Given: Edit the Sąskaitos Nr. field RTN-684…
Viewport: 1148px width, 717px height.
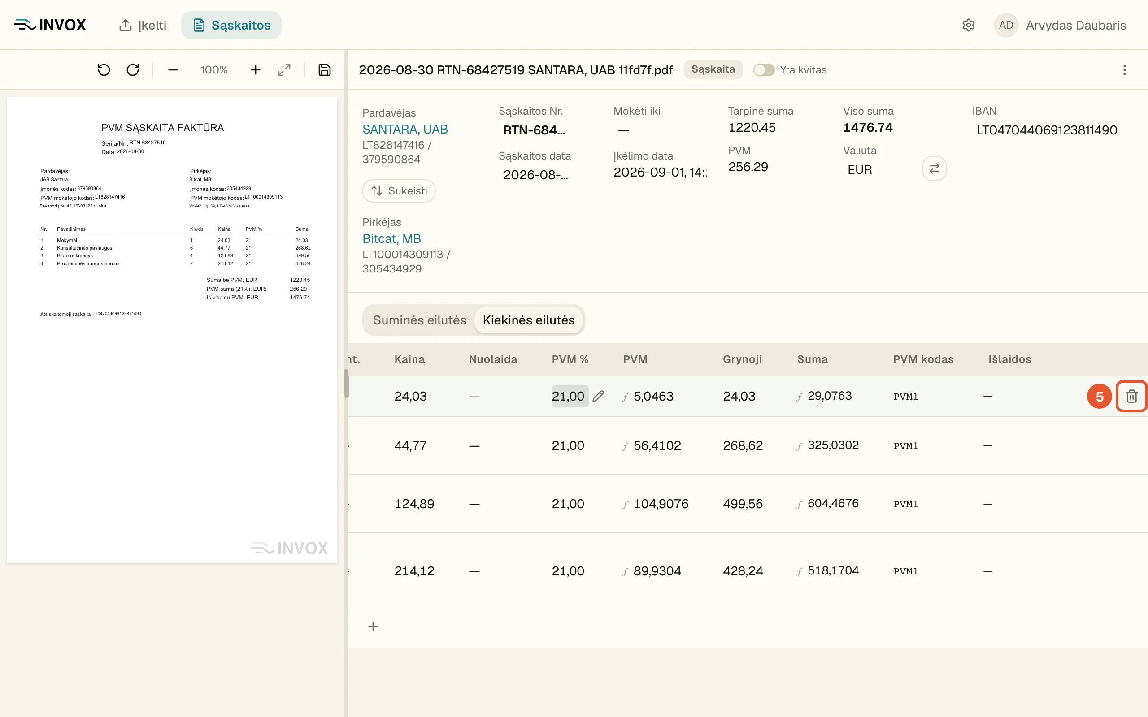Looking at the screenshot, I should click(x=534, y=130).
